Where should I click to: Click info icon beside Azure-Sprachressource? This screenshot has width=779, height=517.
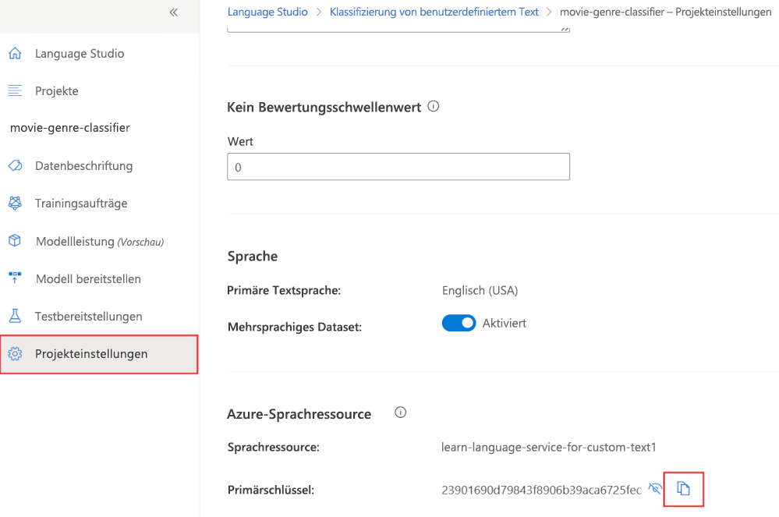[x=401, y=413]
